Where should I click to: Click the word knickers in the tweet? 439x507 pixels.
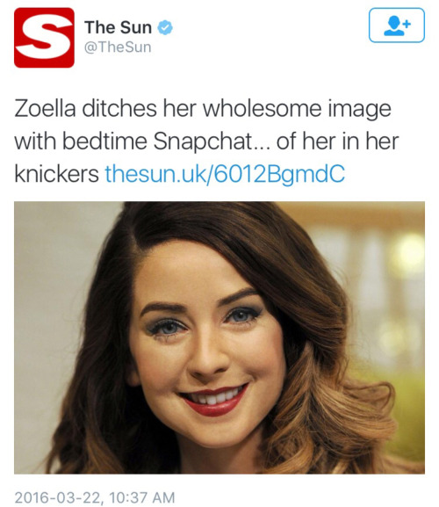(x=56, y=174)
